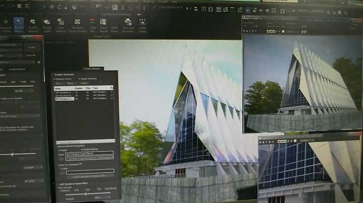Select the Render Elements tab in left panel
The height and width of the screenshot is (203, 363).
coord(17,69)
